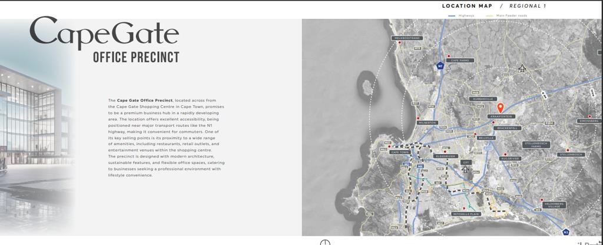This screenshot has width=603, height=245.
Task: Click the blue N7 highway shield
Action: click(x=440, y=66)
